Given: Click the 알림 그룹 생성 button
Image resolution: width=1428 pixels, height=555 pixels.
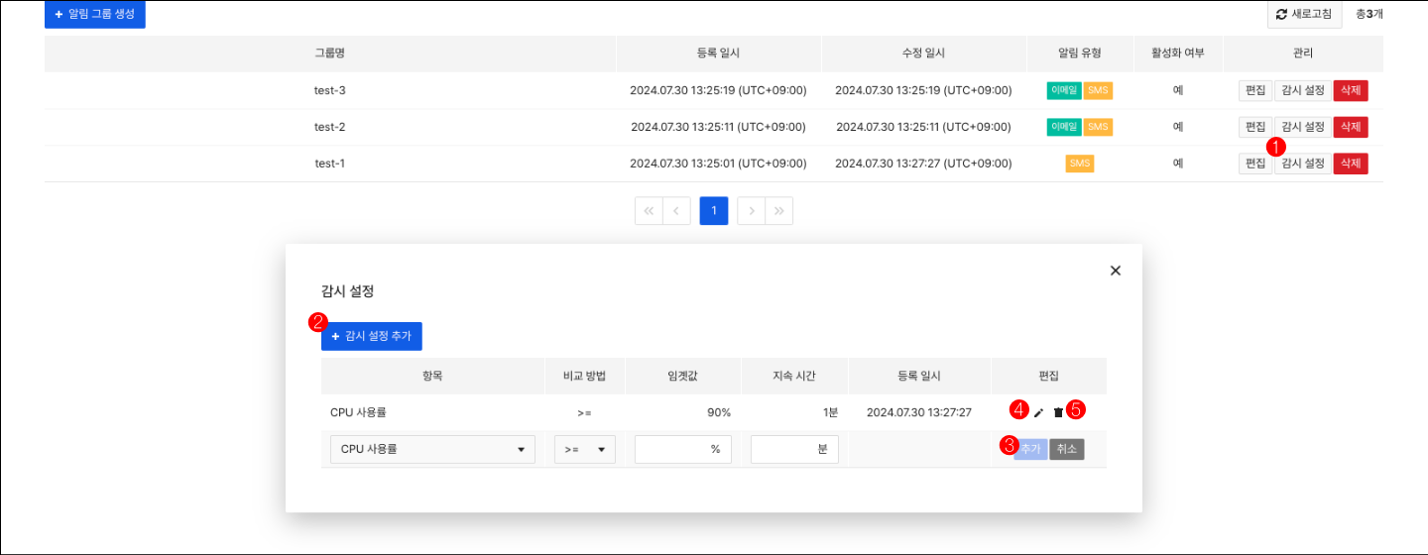Looking at the screenshot, I should point(95,14).
